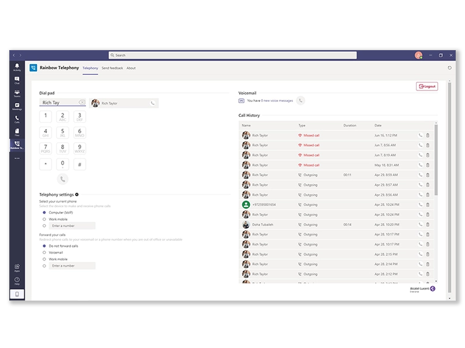Open Chat in the Teams sidebar
Image resolution: width=465 pixels, height=348 pixels.
point(17,80)
